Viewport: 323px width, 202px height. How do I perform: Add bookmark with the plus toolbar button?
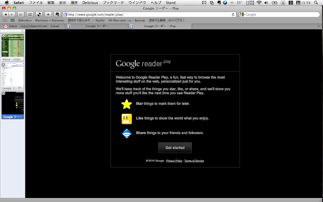click(x=48, y=15)
